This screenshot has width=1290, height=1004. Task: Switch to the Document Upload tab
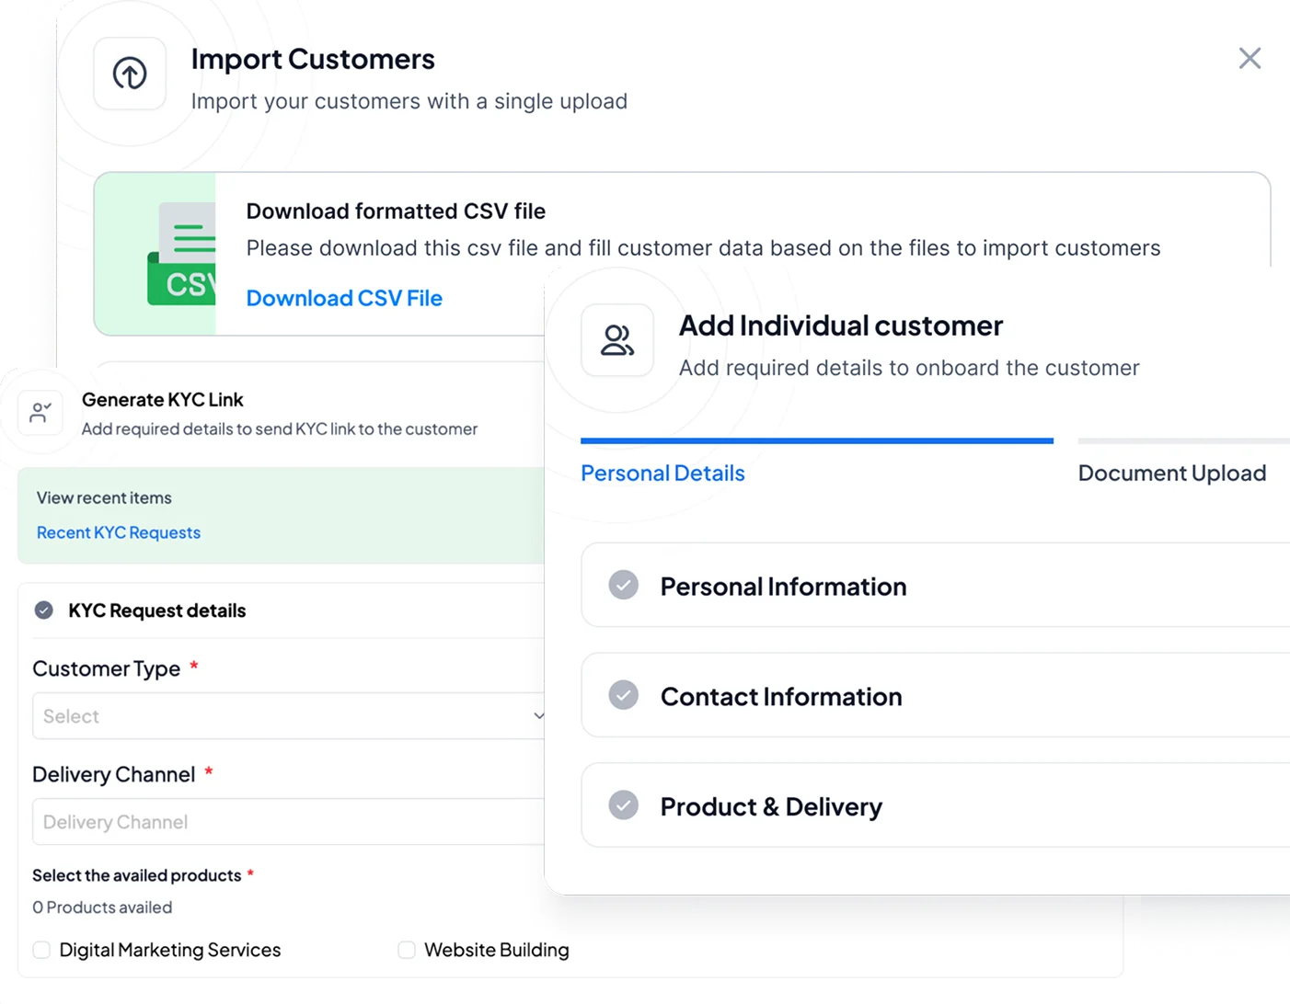[1172, 473]
